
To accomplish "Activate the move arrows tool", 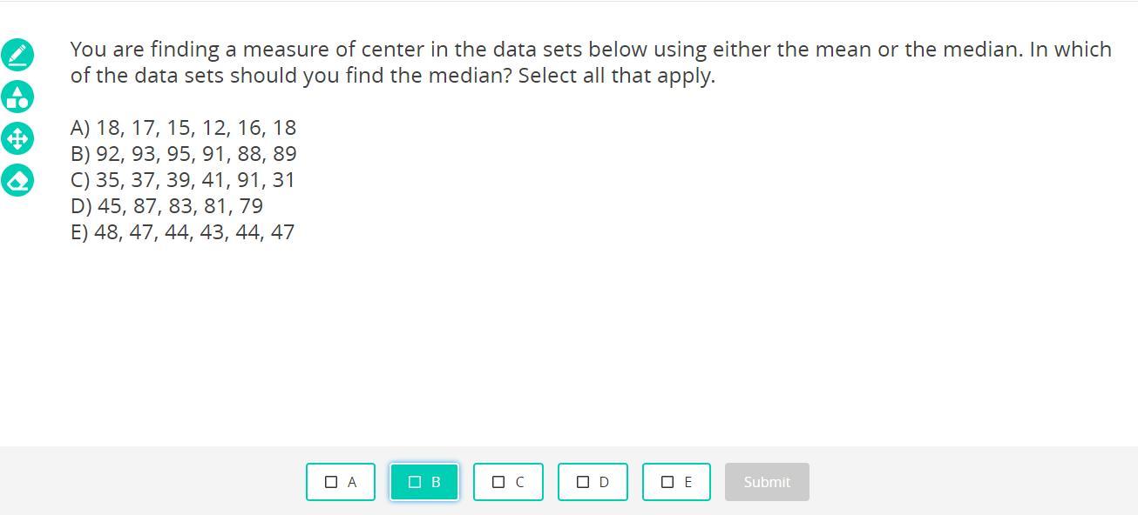I will pos(17,138).
